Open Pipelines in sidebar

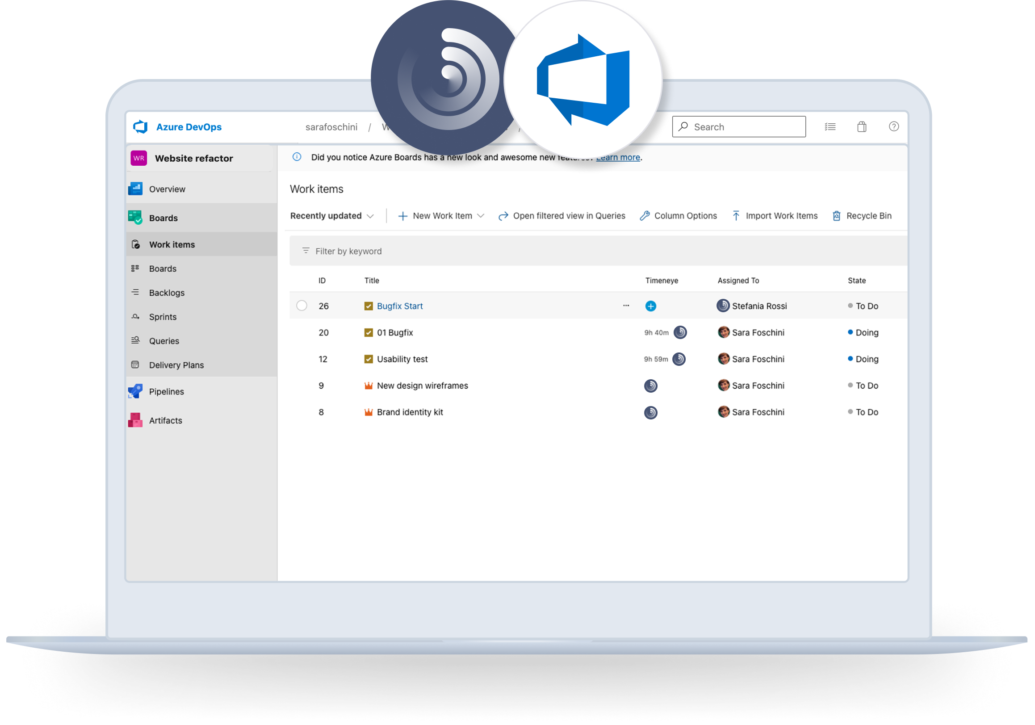[201, 392]
